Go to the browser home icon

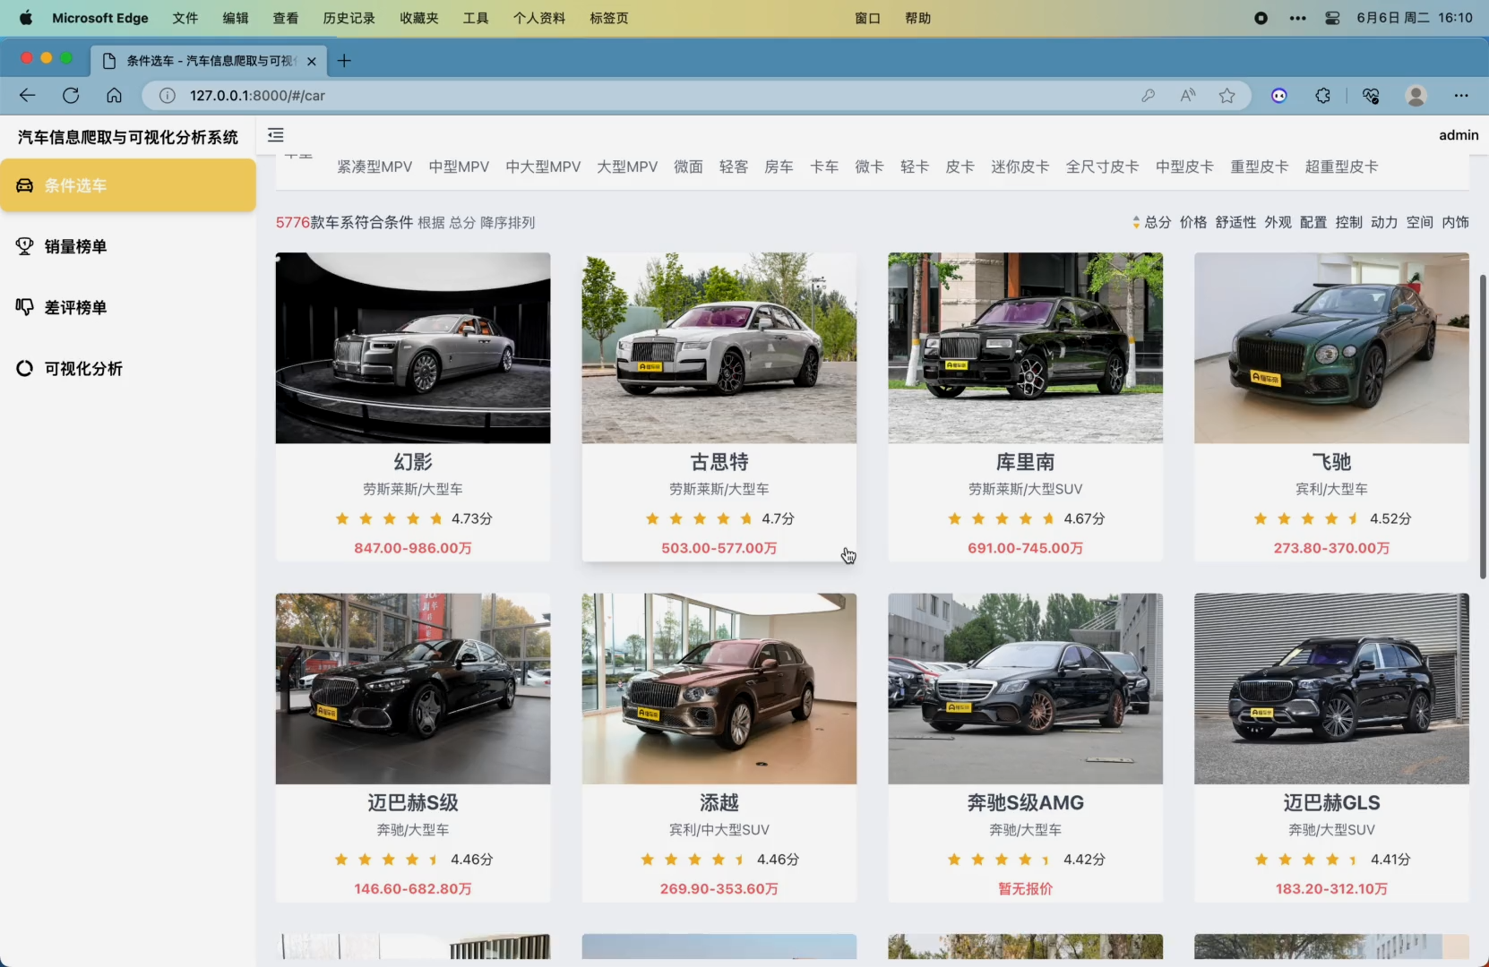(x=114, y=96)
